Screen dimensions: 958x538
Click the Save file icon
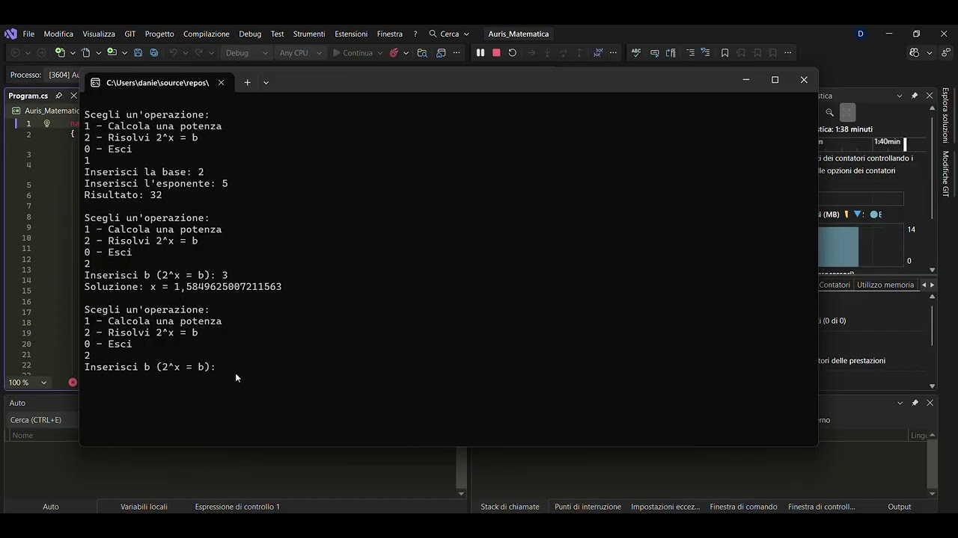[x=138, y=53]
